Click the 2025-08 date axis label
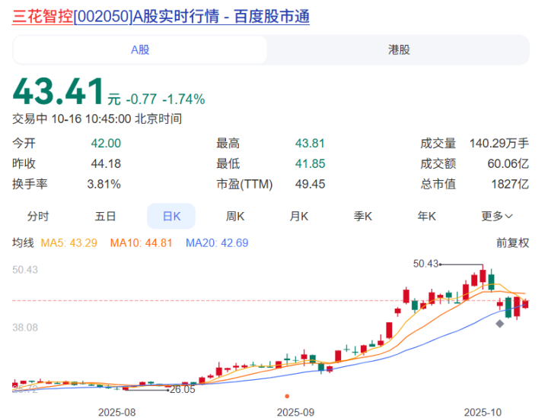 pos(116,412)
